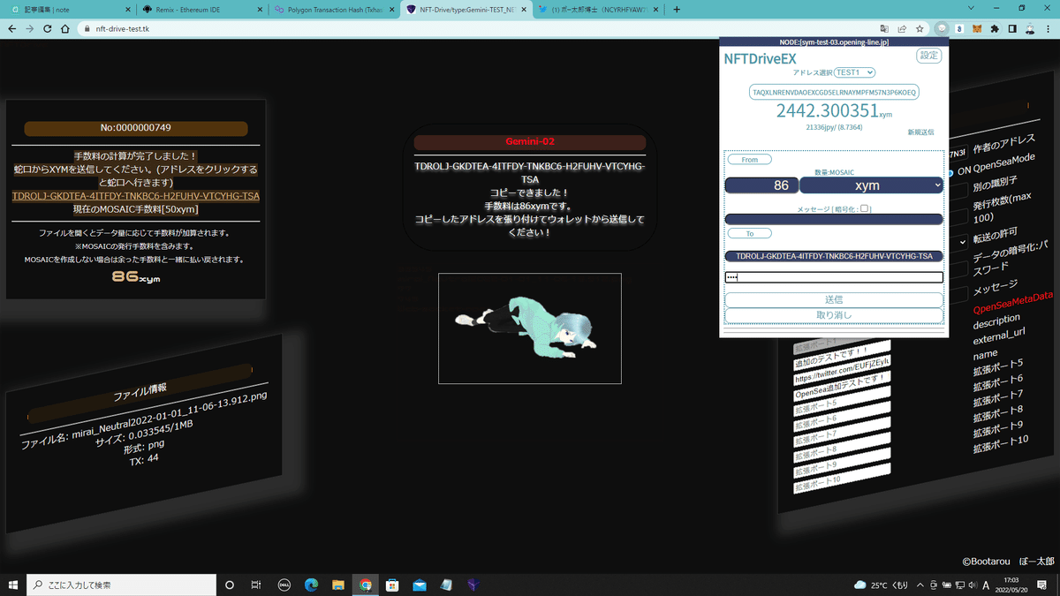Click the red OpenSeaMetaData label
Screen dimensions: 1060x596
click(1012, 304)
